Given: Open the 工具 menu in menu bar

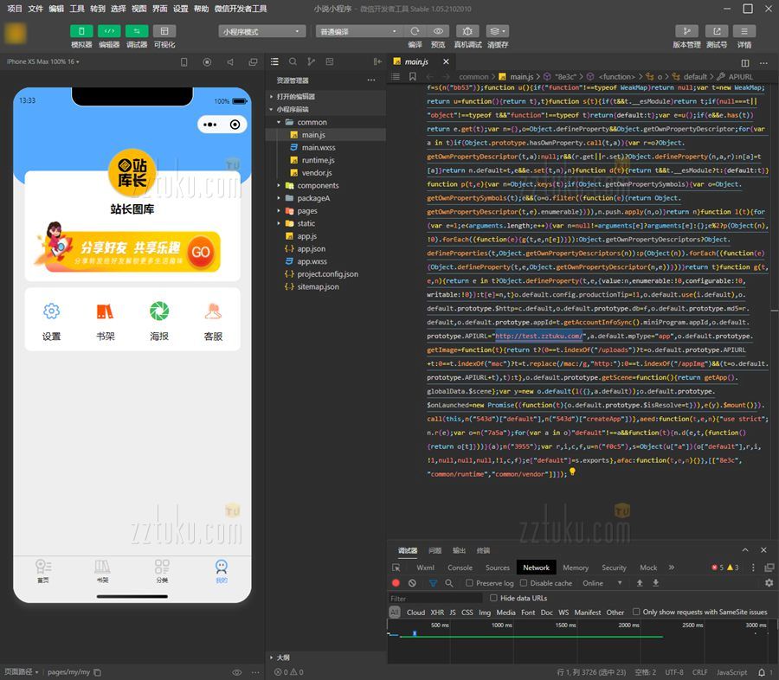Looking at the screenshot, I should coord(77,8).
